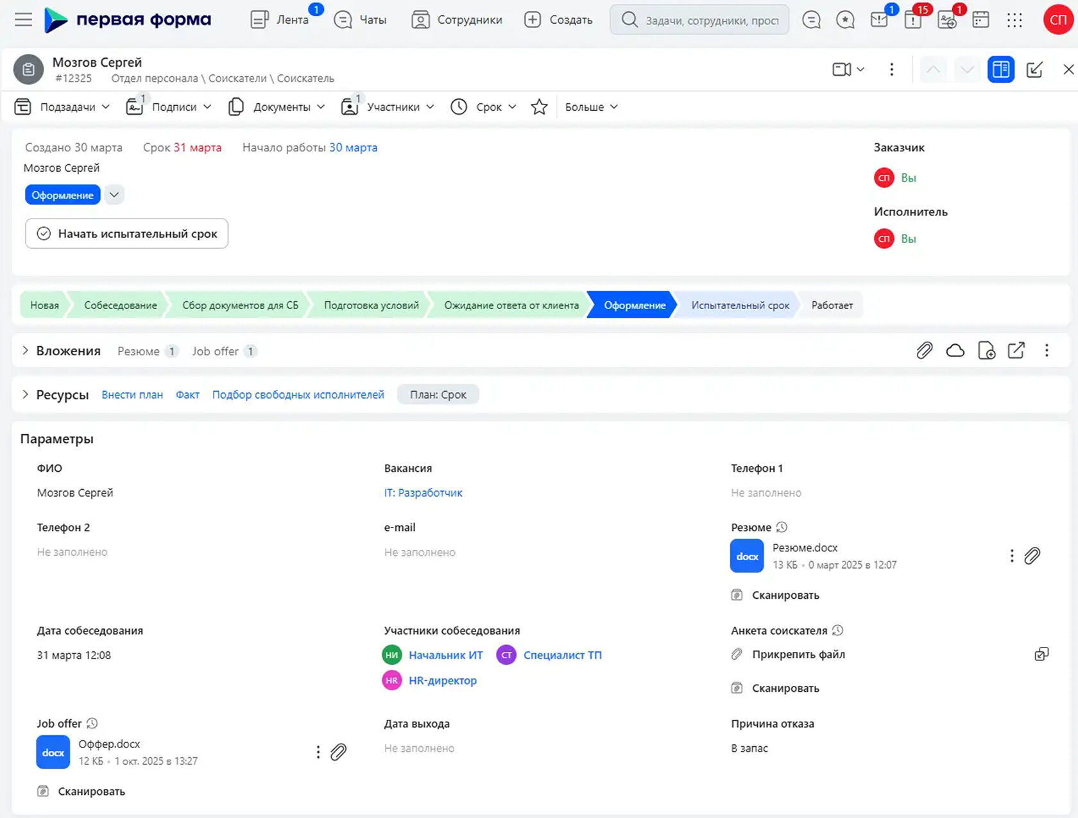
Task: Select the Сбор документов для СБ stage
Action: (x=240, y=305)
